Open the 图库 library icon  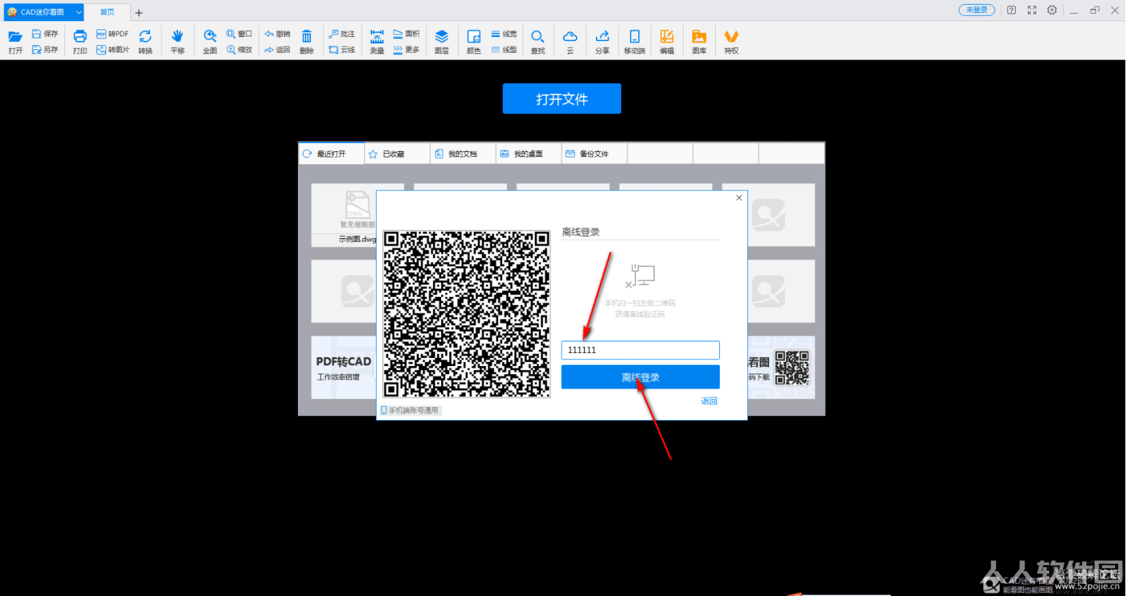pyautogui.click(x=699, y=42)
